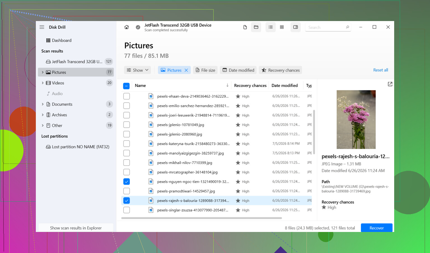The image size is (430, 253).
Task: Uncheck the box for pexels-nguyen-ngoc-tien file
Action: (x=127, y=182)
